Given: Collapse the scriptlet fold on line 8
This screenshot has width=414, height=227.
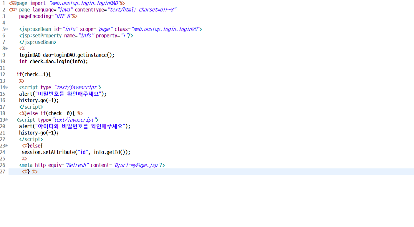Looking at the screenshot, I should (x=6, y=49).
